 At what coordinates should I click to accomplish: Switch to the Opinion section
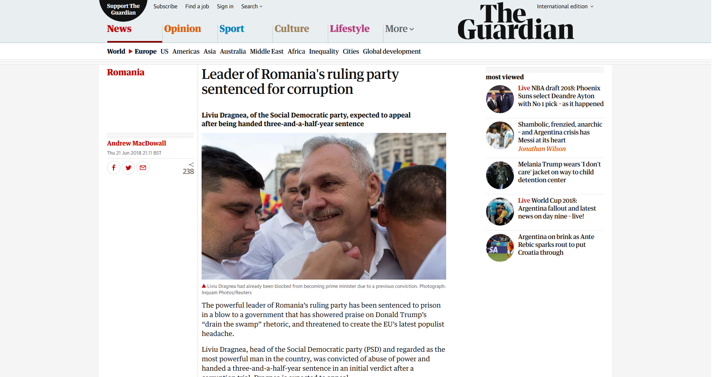(183, 29)
